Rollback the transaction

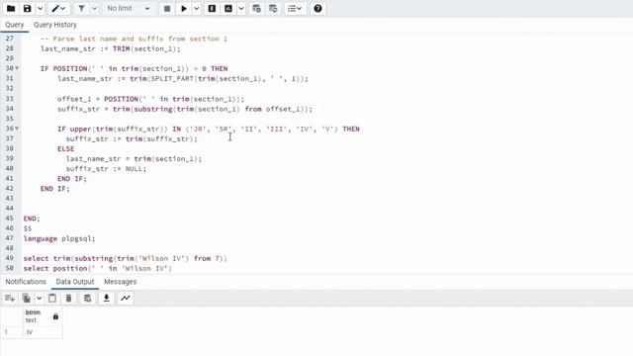pyautogui.click(x=273, y=9)
